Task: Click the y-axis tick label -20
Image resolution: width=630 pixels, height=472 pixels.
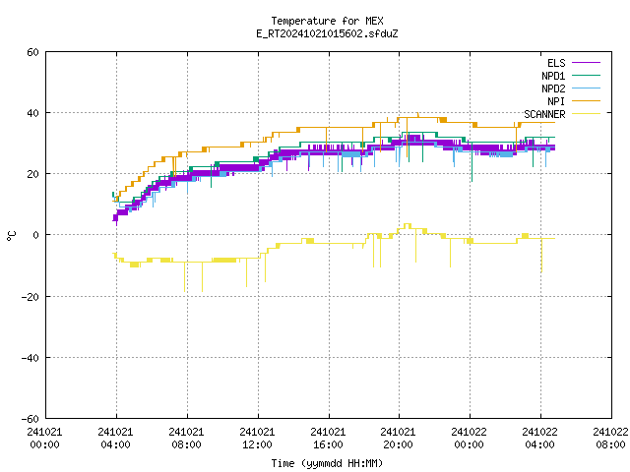Action: click(x=31, y=297)
